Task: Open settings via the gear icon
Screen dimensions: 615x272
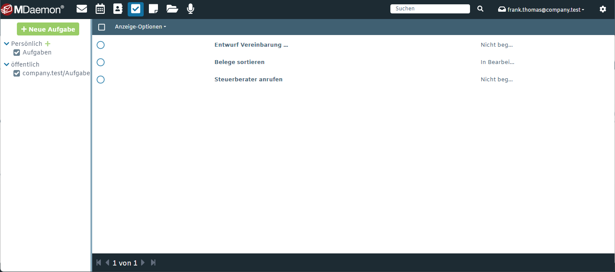Action: (603, 9)
